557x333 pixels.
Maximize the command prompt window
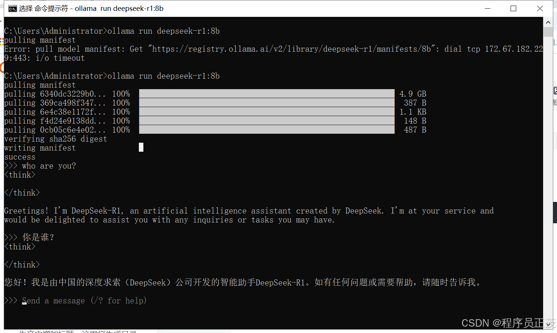point(513,9)
